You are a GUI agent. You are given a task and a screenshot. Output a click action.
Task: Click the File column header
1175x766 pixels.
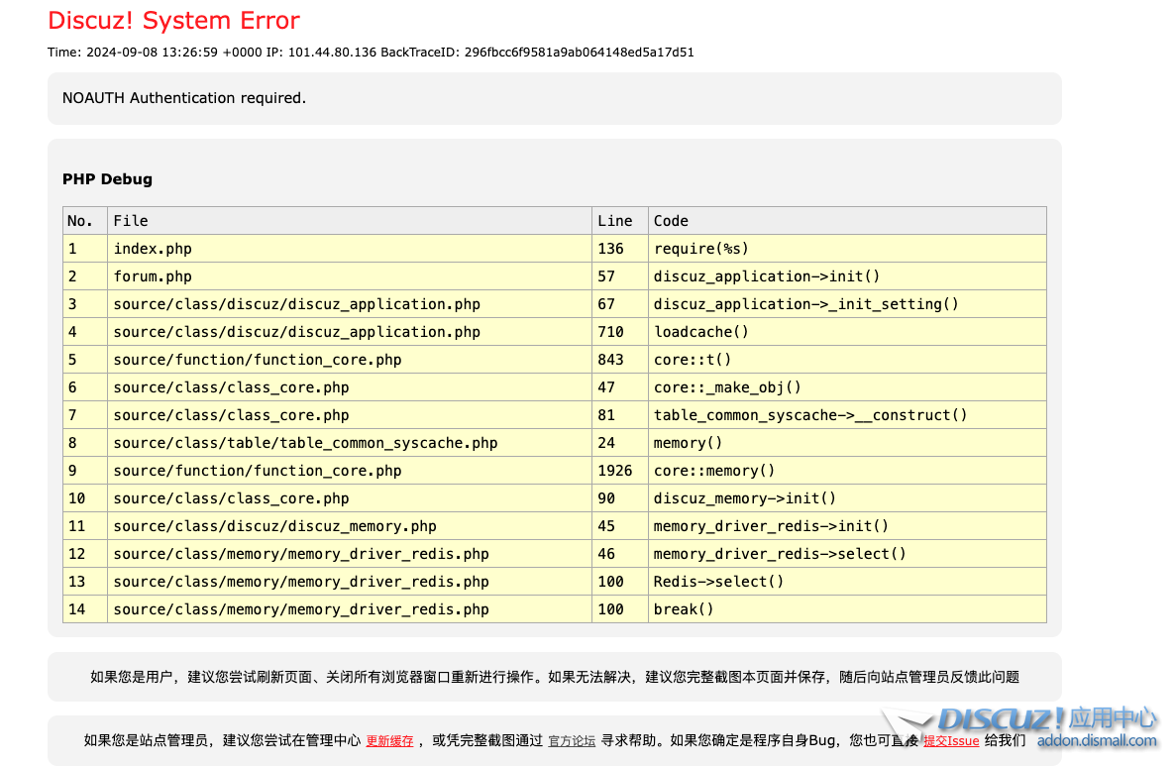click(x=131, y=221)
